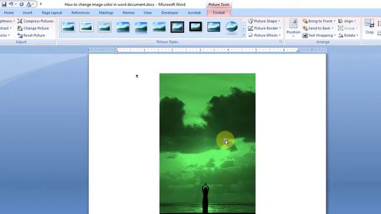Open the Developer tab
The width and height of the screenshot is (381, 214).
tap(170, 12)
